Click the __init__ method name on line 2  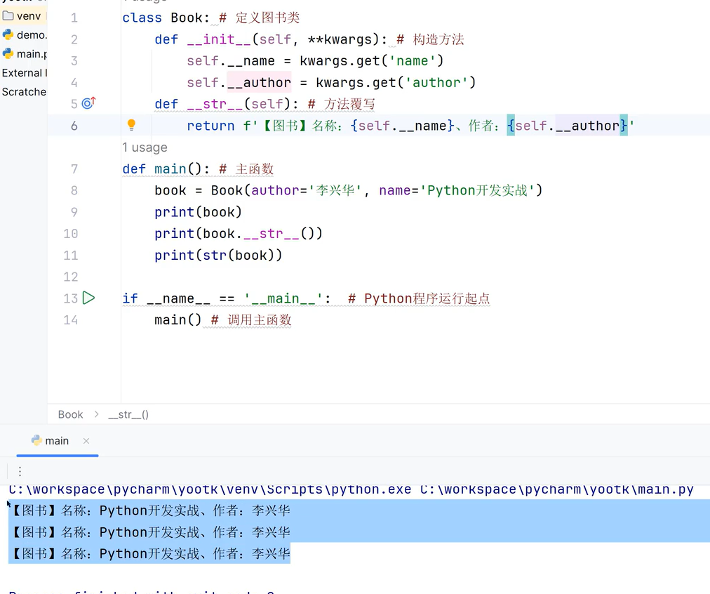(x=219, y=39)
